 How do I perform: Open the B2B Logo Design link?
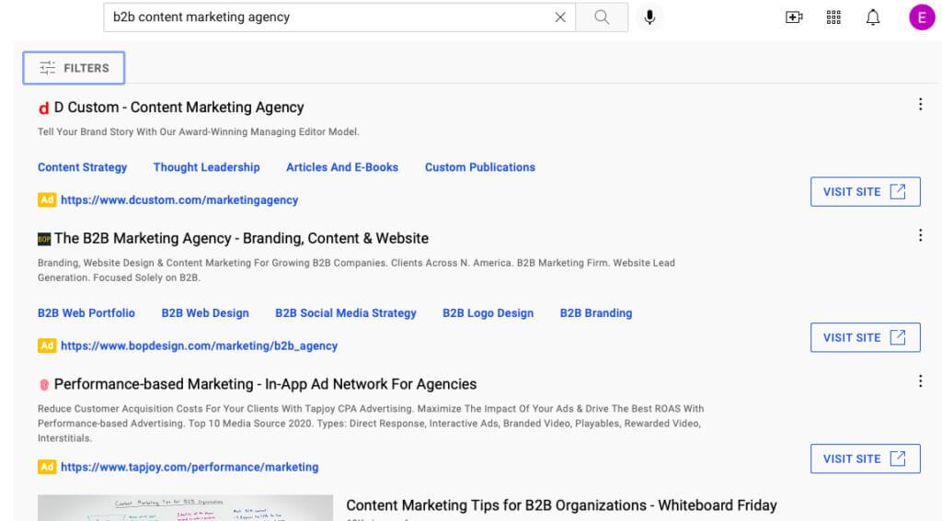(488, 313)
